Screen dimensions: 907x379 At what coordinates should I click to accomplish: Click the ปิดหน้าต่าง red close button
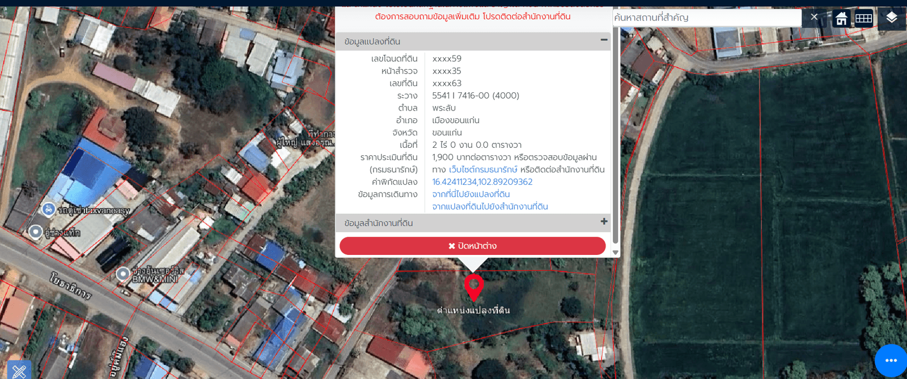(x=473, y=246)
